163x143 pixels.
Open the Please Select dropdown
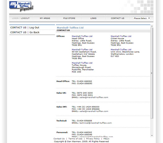142,18
